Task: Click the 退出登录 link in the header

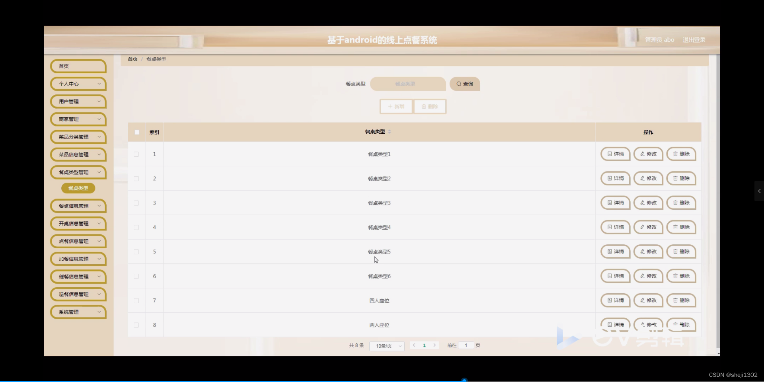Action: (x=694, y=39)
